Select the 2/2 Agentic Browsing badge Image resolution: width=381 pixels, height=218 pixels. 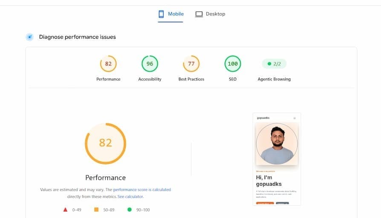(274, 64)
